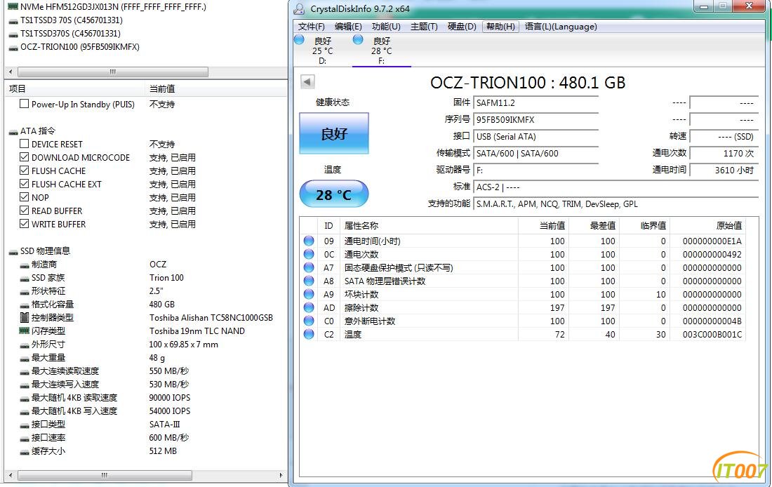Click the 28 °C temperature button
Image resolution: width=772 pixels, height=487 pixels.
(x=334, y=194)
